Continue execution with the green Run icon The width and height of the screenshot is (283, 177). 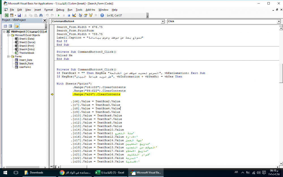[59, 15]
